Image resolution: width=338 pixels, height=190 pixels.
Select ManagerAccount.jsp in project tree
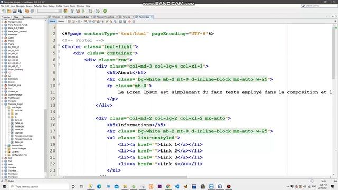pyautogui.click(x=23, y=136)
